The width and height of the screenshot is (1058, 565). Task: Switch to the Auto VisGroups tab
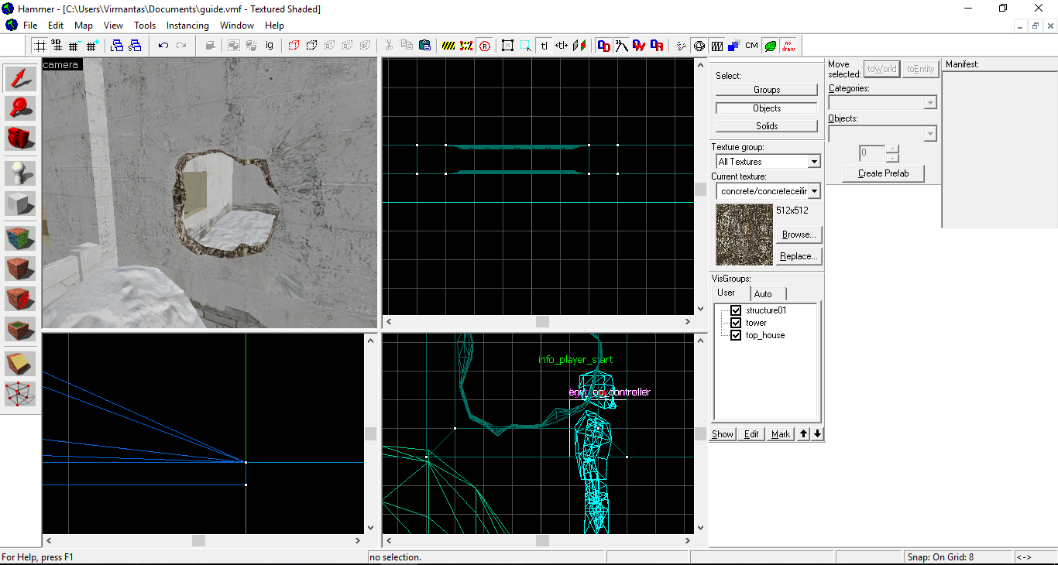click(763, 294)
